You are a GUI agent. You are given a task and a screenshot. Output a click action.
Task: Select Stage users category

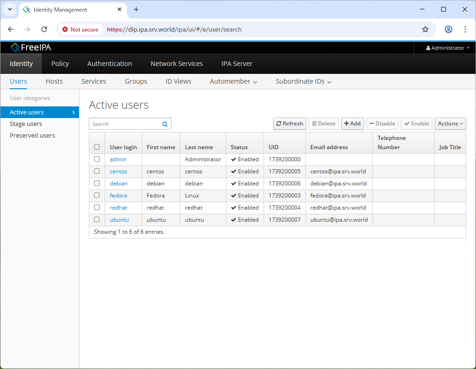[26, 124]
